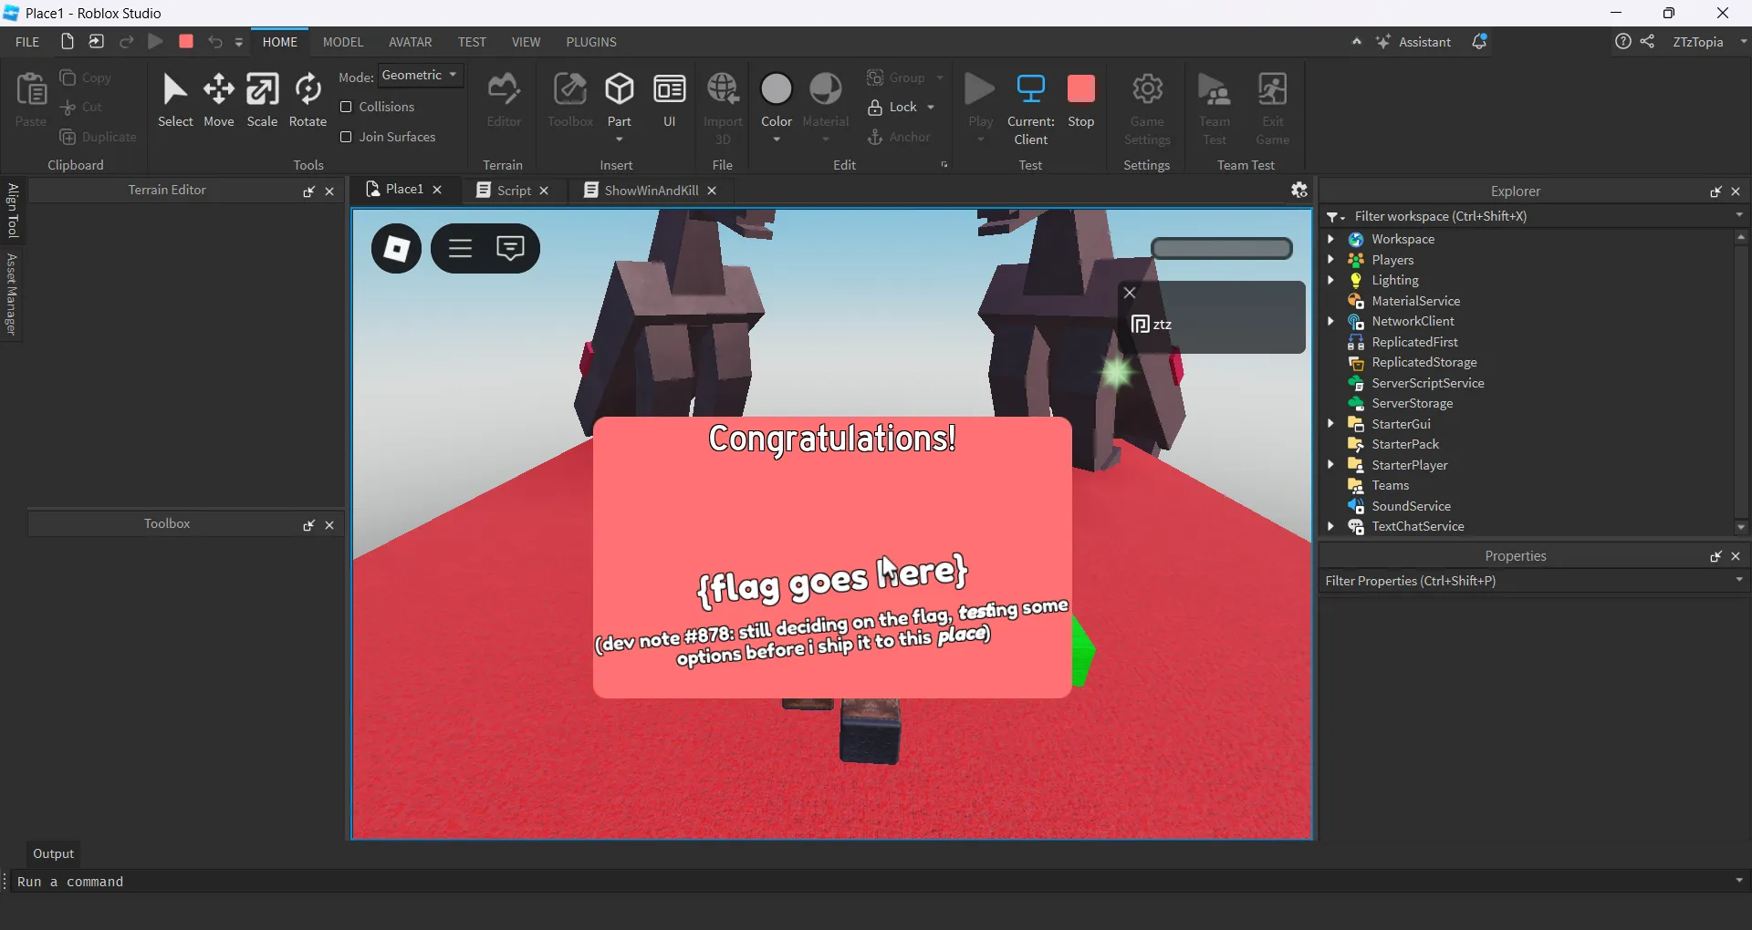
Task: Choose the Scale tool
Action: pyautogui.click(x=263, y=100)
